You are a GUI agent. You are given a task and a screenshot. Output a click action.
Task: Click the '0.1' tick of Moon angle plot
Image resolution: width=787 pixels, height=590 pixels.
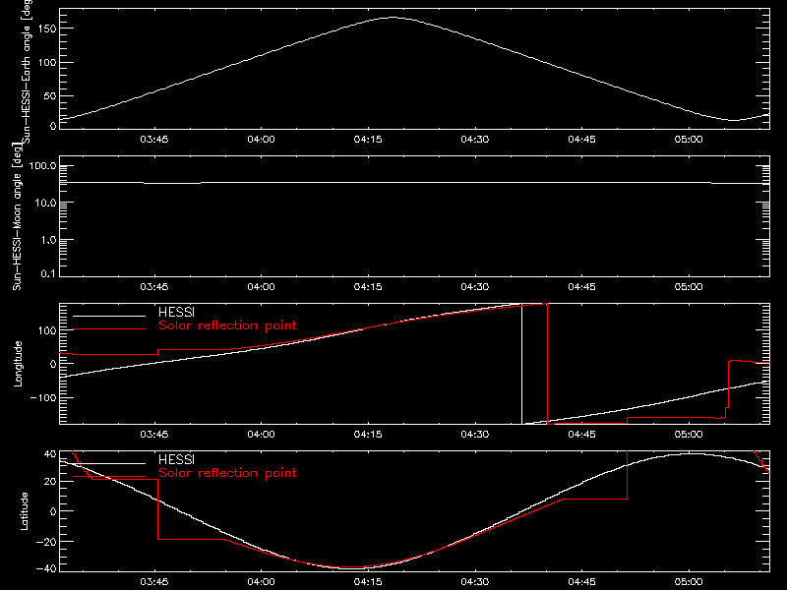(x=48, y=273)
